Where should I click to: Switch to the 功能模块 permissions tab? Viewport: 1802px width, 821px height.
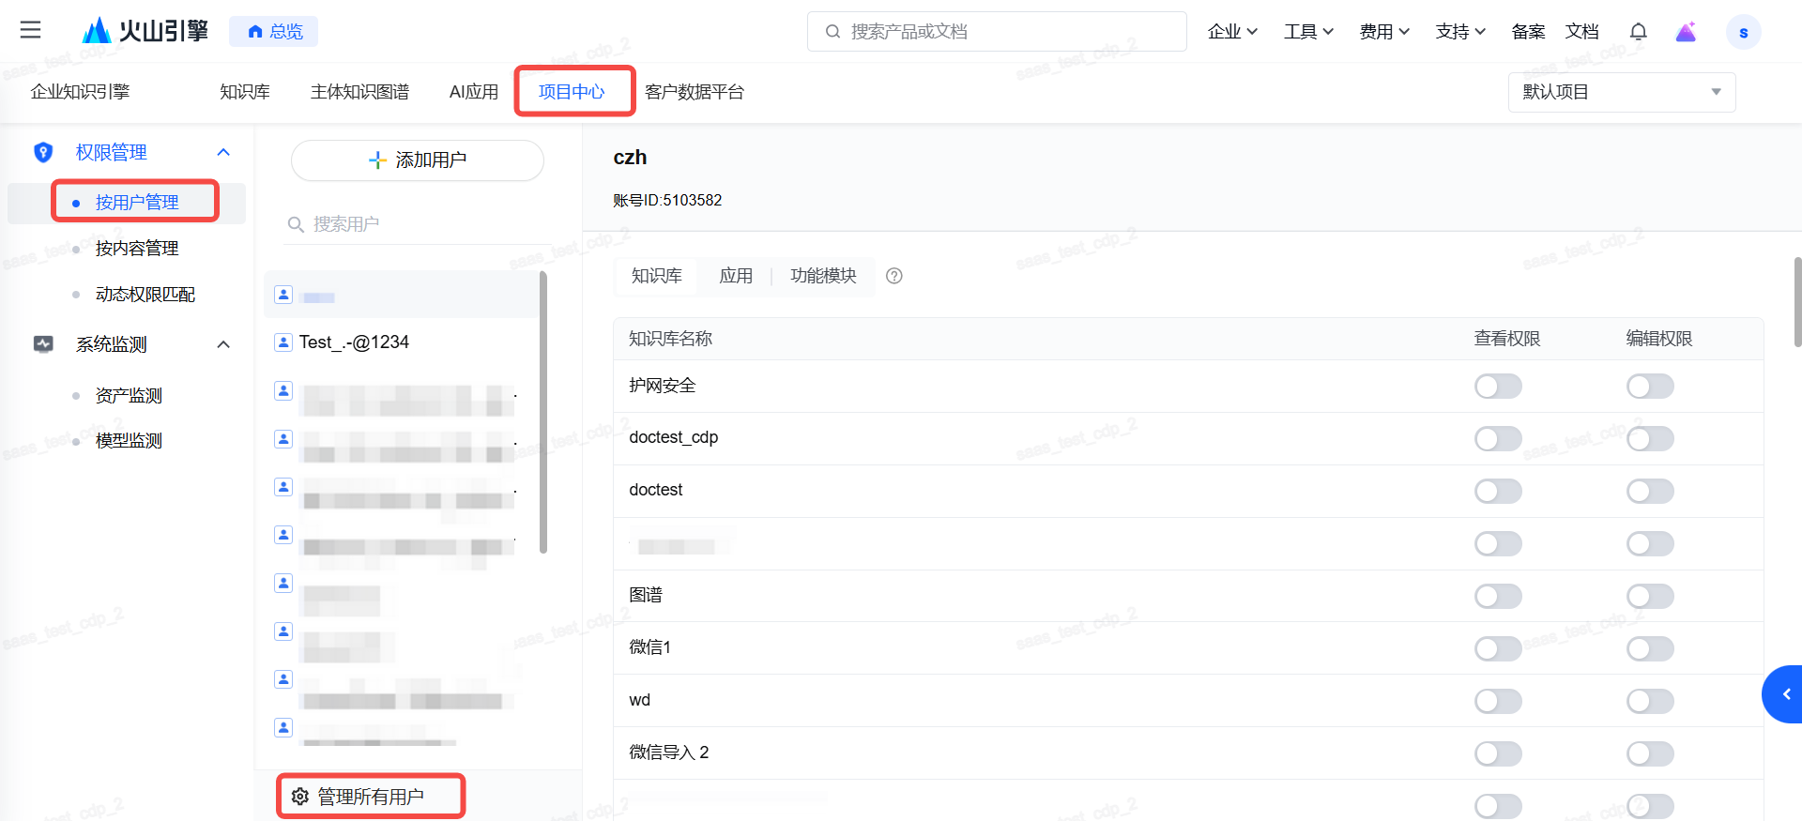tap(823, 276)
